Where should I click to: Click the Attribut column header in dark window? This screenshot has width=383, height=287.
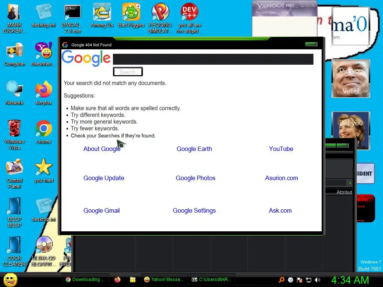tap(344, 192)
